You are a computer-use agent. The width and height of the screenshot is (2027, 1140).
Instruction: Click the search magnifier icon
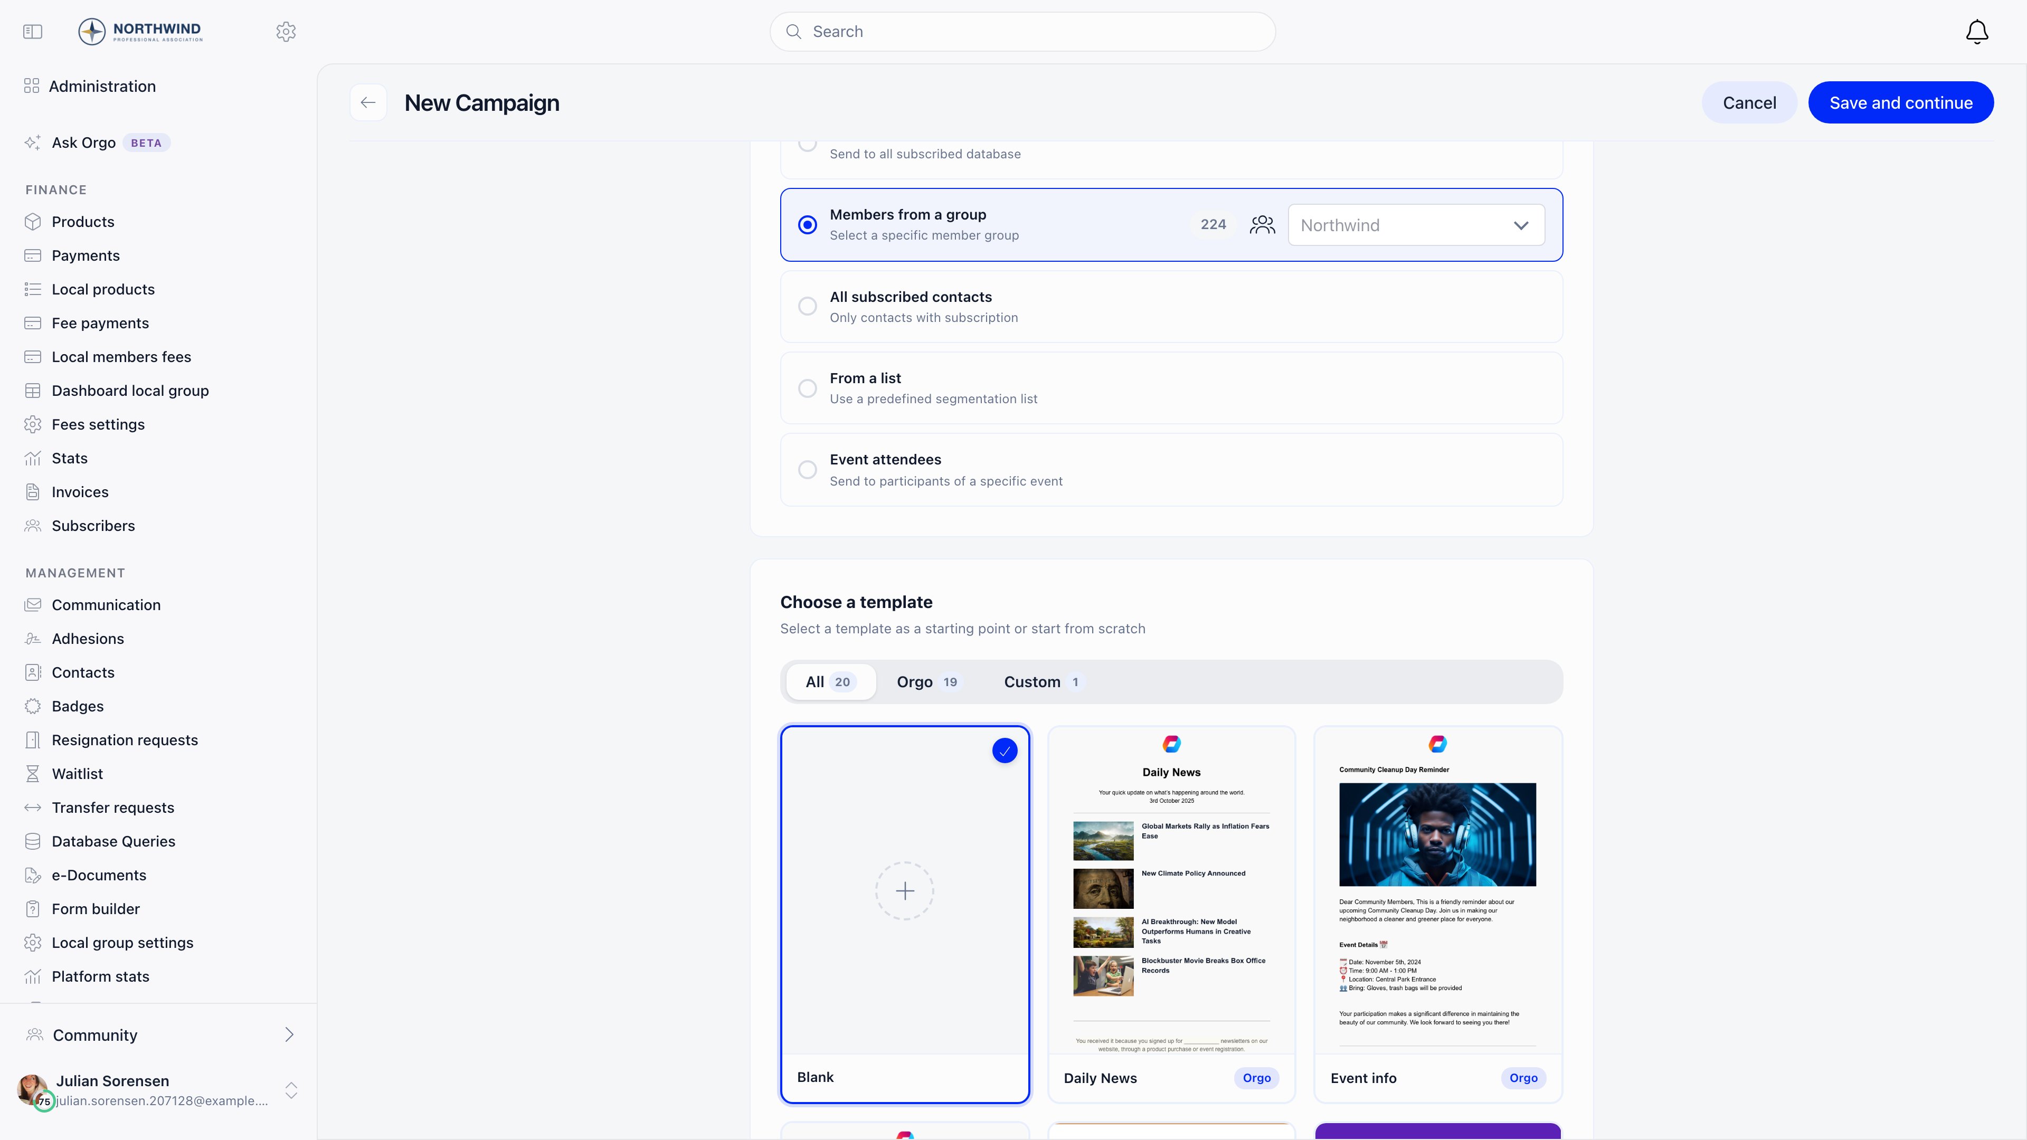tap(793, 32)
